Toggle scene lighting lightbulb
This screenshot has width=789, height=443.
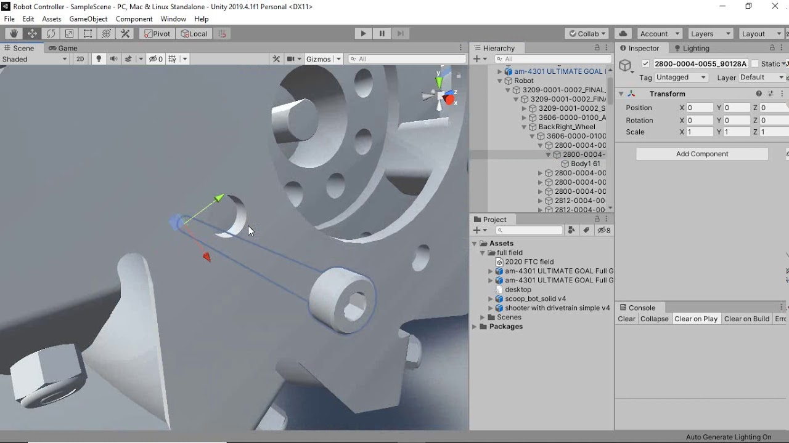point(98,59)
